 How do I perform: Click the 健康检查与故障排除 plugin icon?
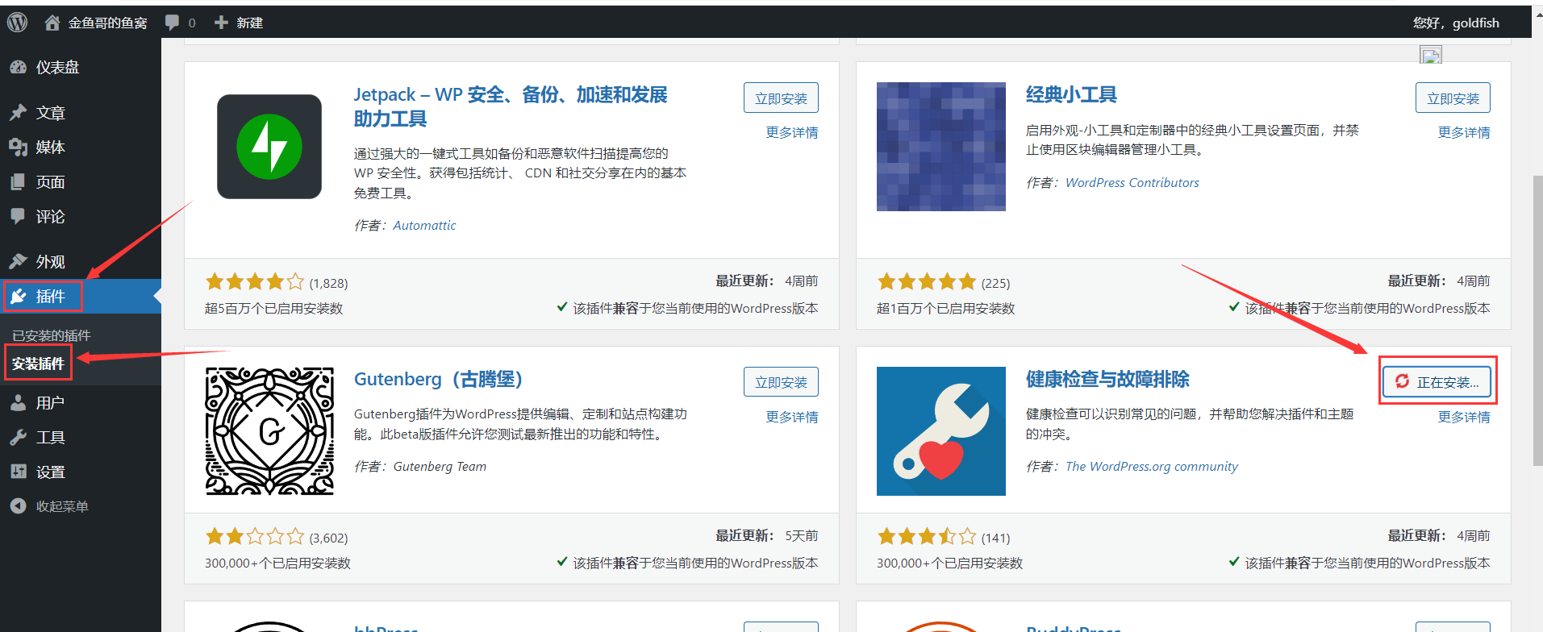pyautogui.click(x=941, y=431)
